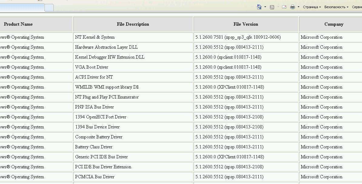Click Microsoft Corporation in PCMCIA Bus Driver row
Screen dimensions: 362x184
coord(330,177)
